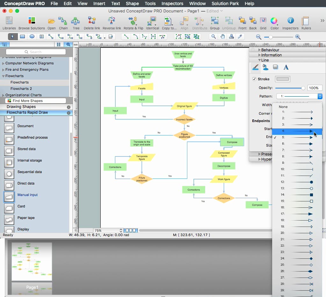Open the Solution Park menu
326x297 pixels.
(x=225, y=4)
